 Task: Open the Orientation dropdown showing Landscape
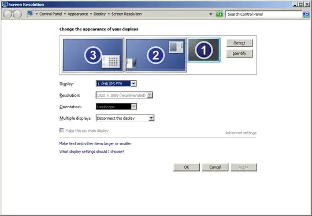coord(116,107)
